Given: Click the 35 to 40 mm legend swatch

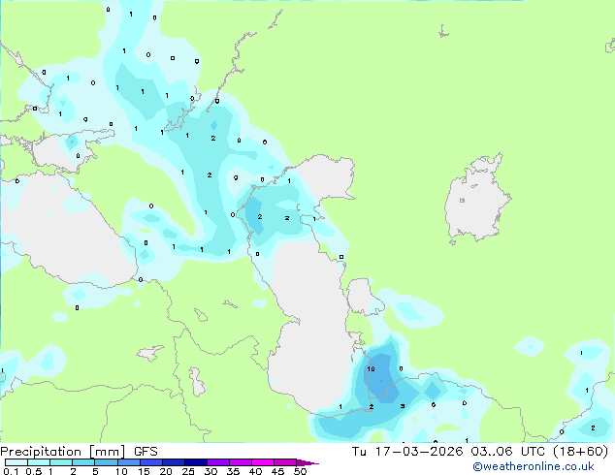Looking at the screenshot, I should pos(241,462).
